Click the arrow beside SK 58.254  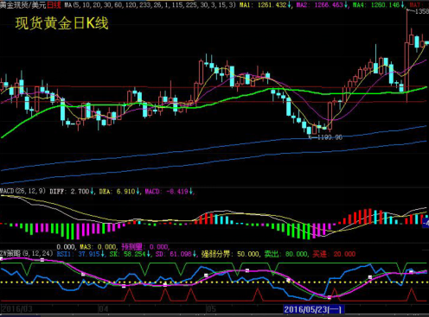pyautogui.click(x=149, y=254)
